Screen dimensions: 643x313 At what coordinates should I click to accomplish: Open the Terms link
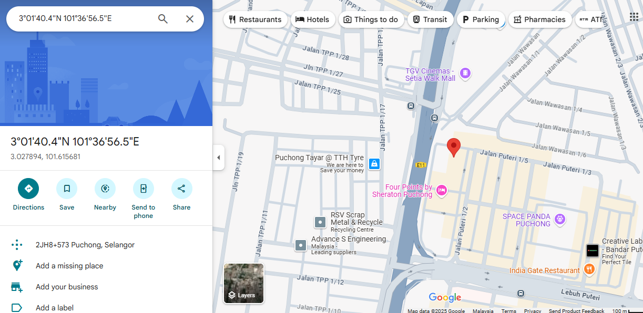[508, 311]
